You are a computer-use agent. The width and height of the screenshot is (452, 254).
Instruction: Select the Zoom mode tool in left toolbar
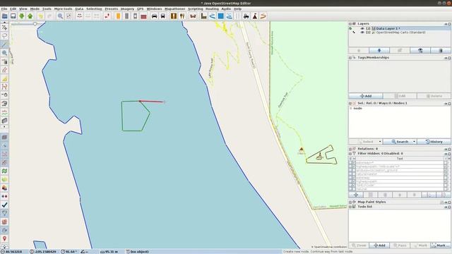pos(4,53)
